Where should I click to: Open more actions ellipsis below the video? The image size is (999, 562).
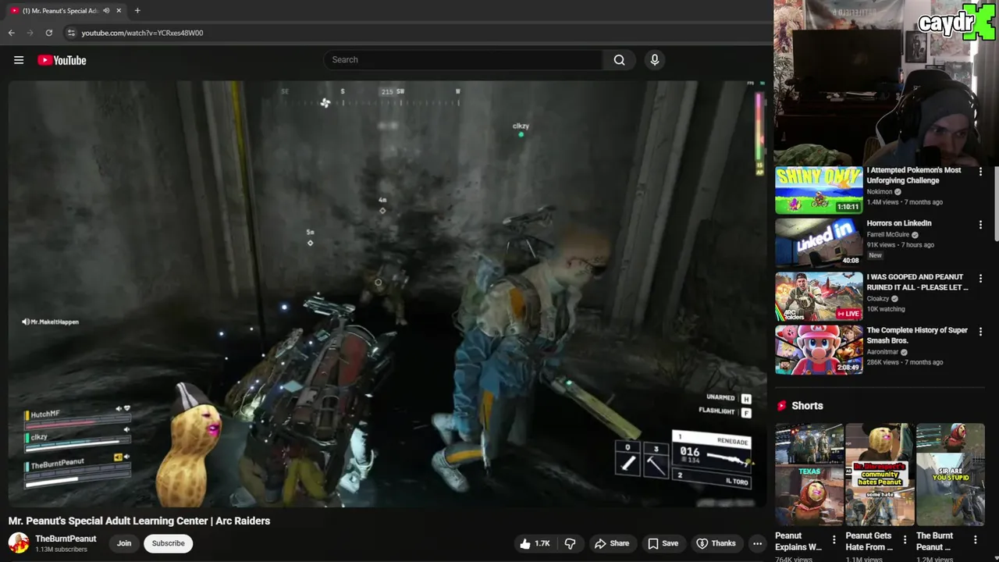click(x=757, y=543)
